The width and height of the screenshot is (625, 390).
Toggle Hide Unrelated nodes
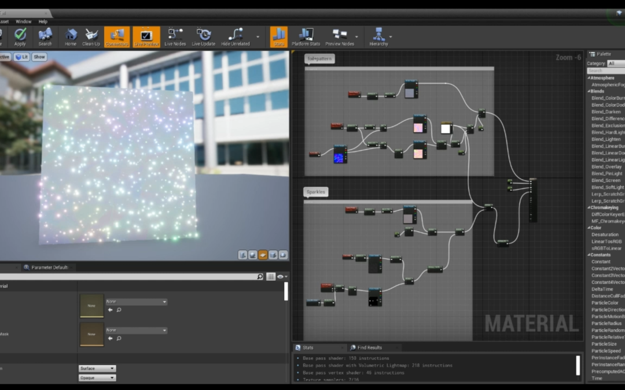point(235,37)
